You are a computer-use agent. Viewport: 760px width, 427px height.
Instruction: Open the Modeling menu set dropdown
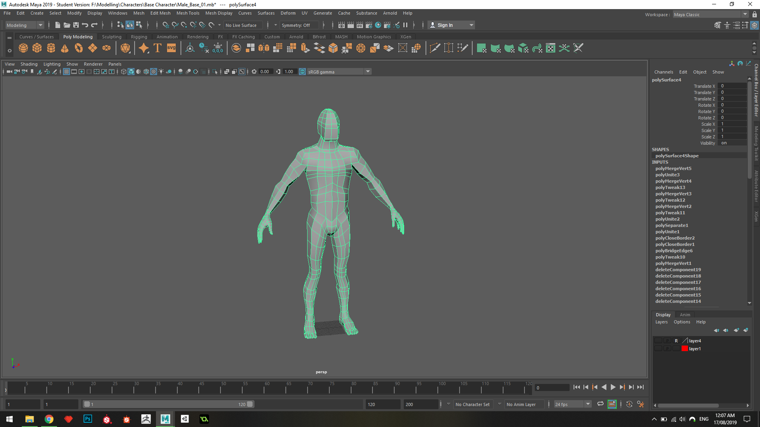coord(25,25)
